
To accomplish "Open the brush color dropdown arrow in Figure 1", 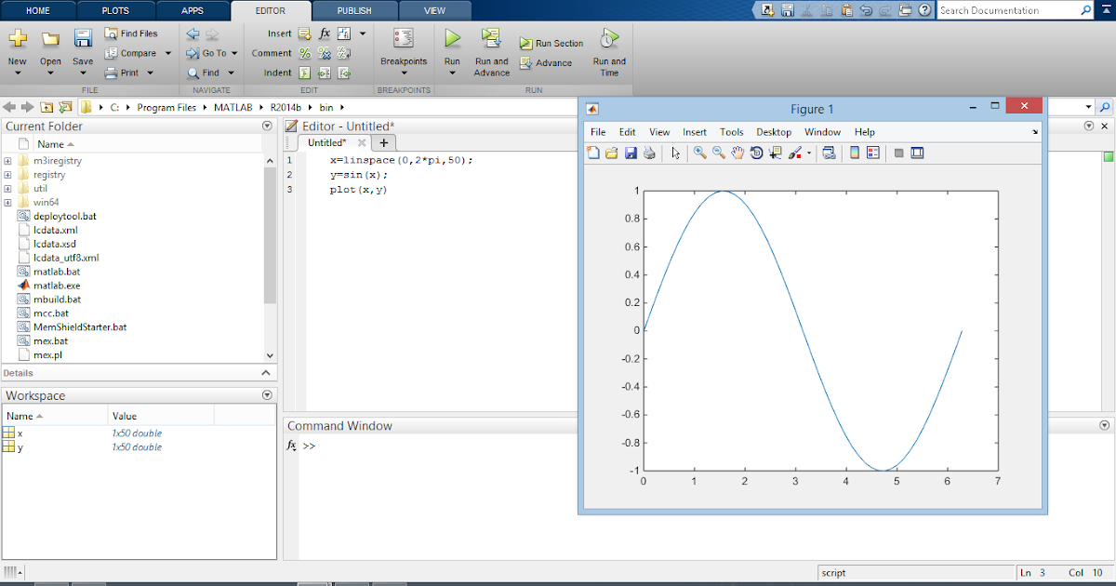I will pyautogui.click(x=809, y=153).
